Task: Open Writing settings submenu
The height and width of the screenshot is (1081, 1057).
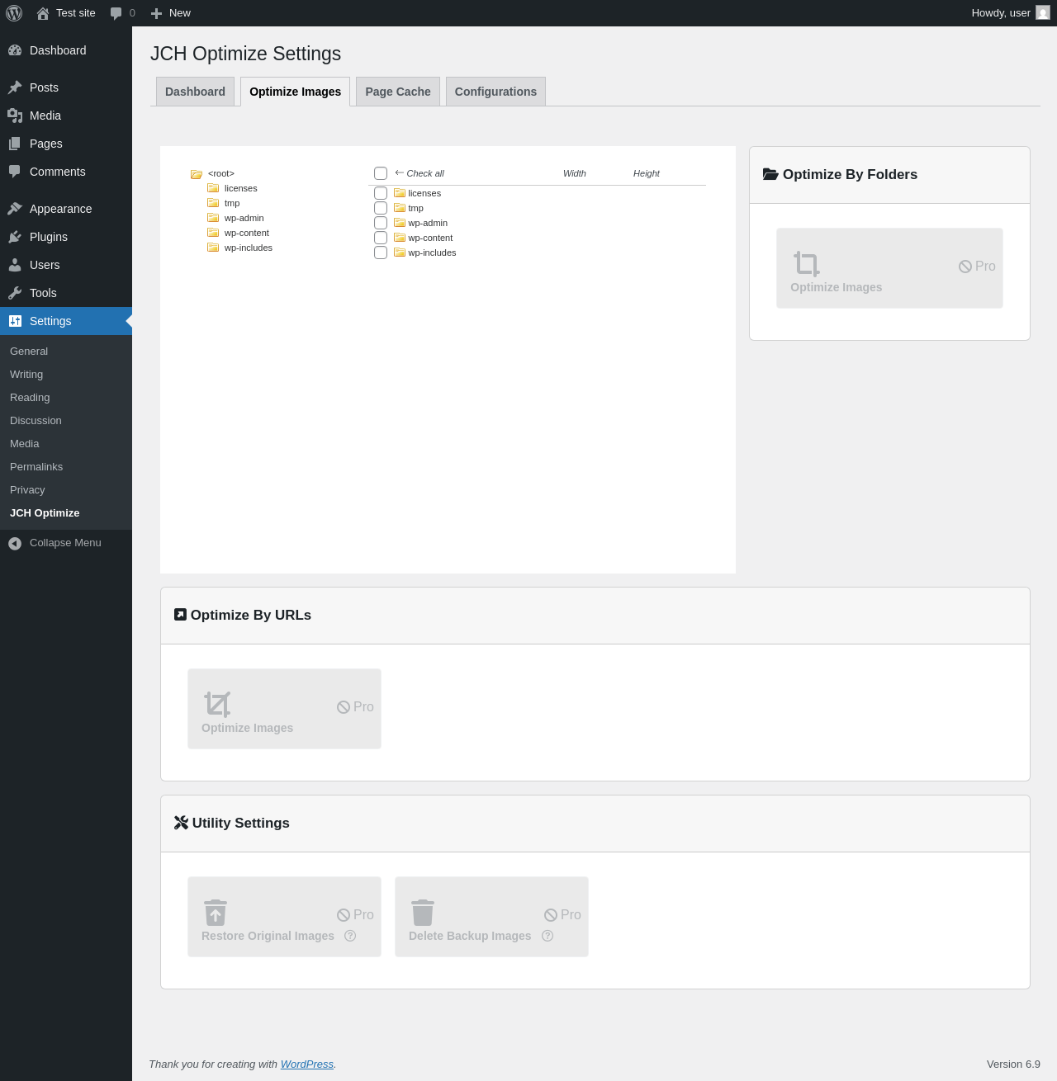Action: coord(66,375)
